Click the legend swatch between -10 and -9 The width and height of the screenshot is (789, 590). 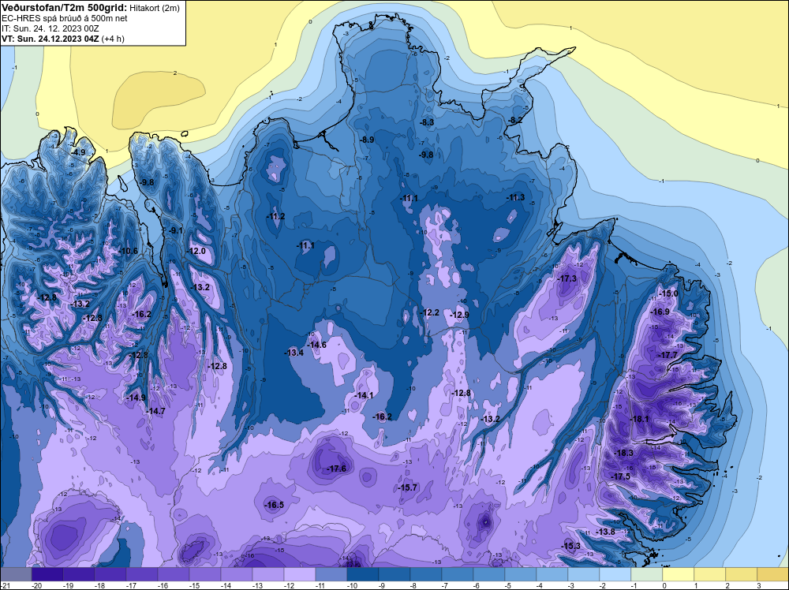point(363,574)
